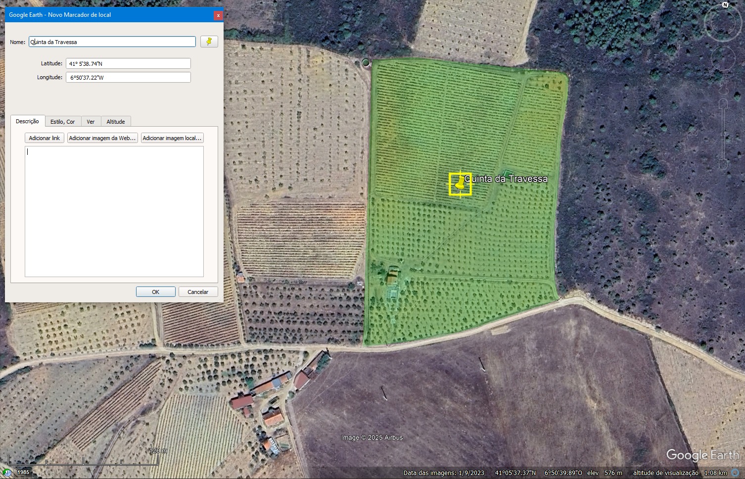Click the Nome text field

[x=112, y=42]
